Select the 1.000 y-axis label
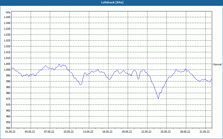Viewport: 223px width, 139px height. tap(7, 70)
